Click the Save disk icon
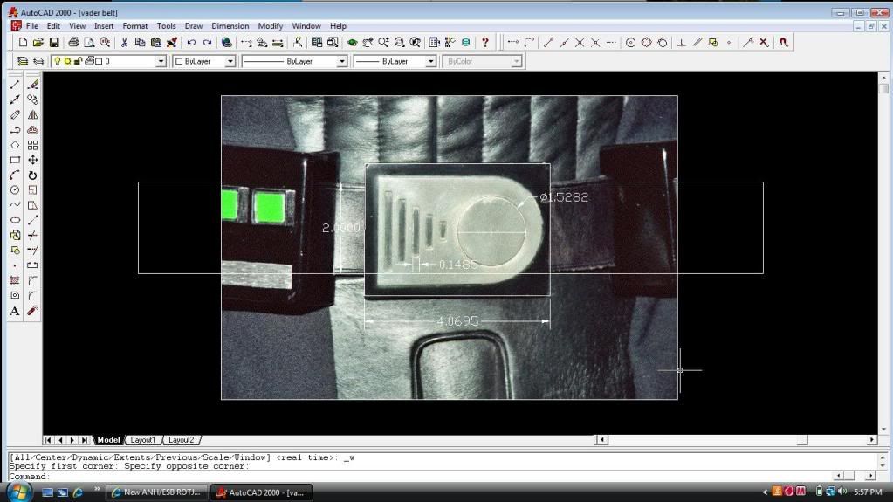The height and width of the screenshot is (502, 893). pyautogui.click(x=54, y=42)
